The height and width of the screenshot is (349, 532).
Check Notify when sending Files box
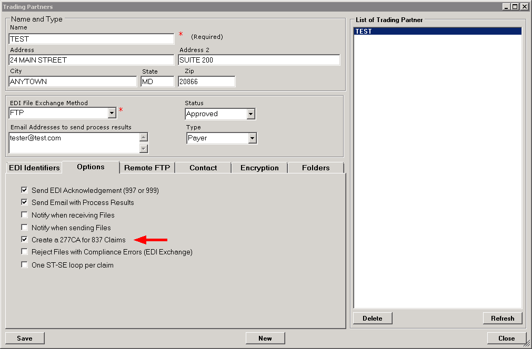coord(24,228)
